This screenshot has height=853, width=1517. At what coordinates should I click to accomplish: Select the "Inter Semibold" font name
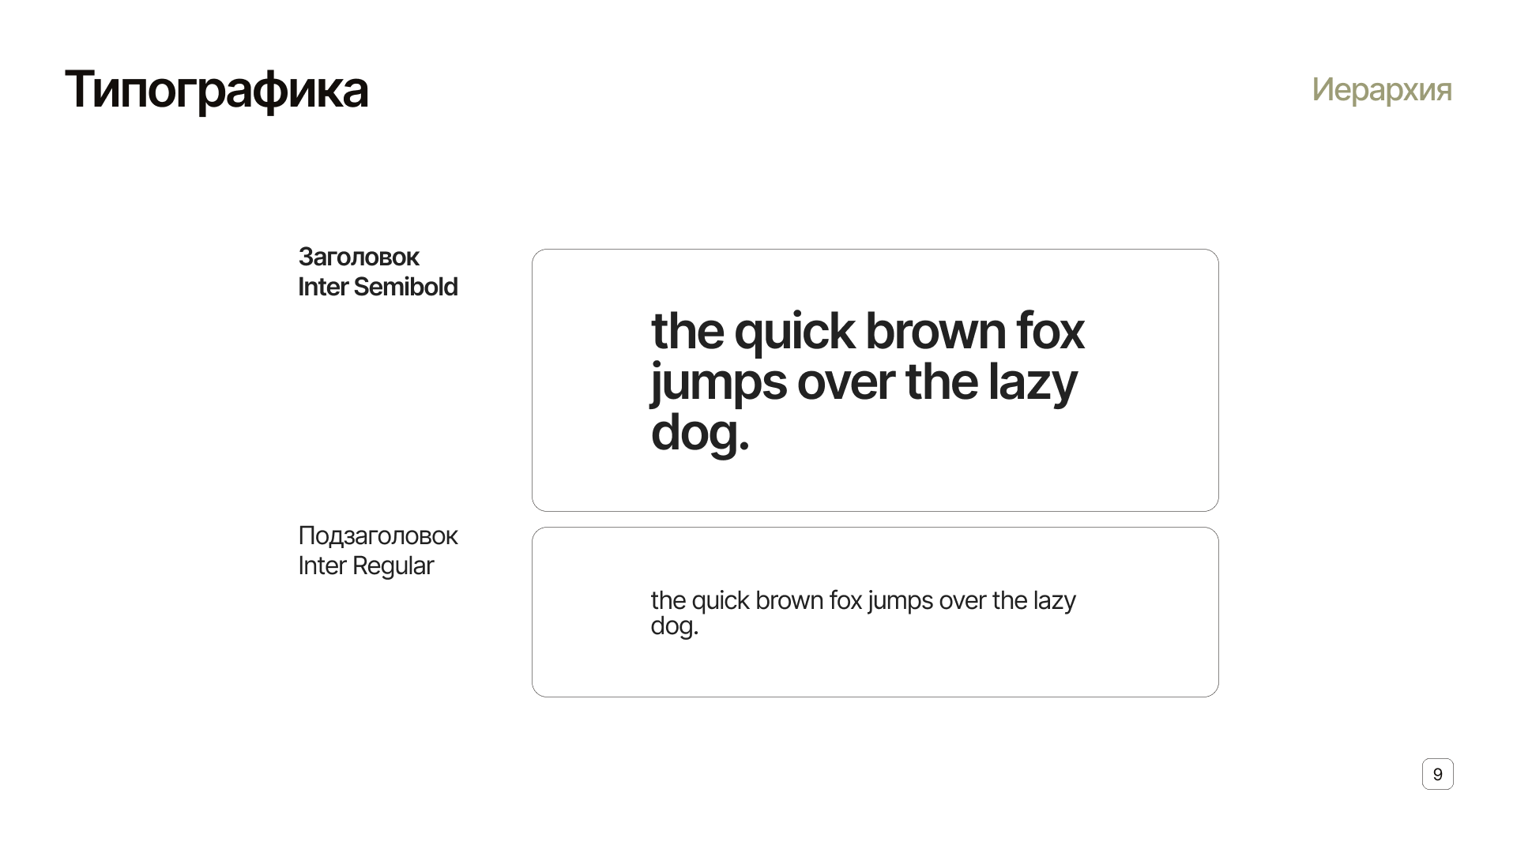[x=378, y=287]
